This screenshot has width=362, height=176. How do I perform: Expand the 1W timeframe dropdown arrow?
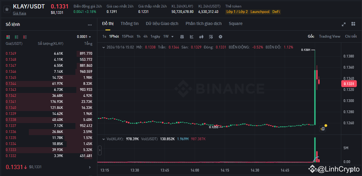point(172,36)
